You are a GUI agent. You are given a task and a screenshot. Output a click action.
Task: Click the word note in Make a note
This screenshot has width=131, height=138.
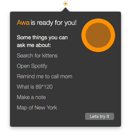[x=41, y=97]
